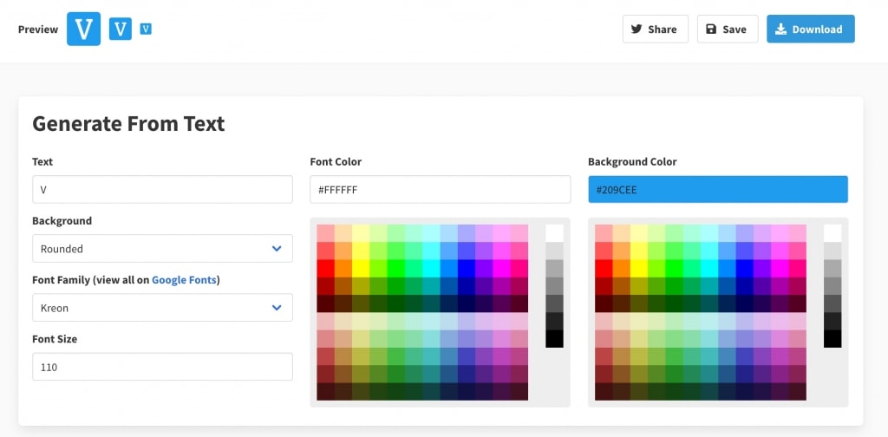888x437 pixels.
Task: Click the Preview label
Action: (38, 29)
